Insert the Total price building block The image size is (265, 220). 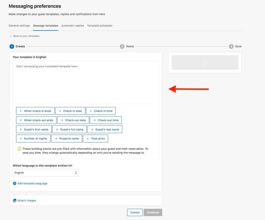tap(95, 138)
